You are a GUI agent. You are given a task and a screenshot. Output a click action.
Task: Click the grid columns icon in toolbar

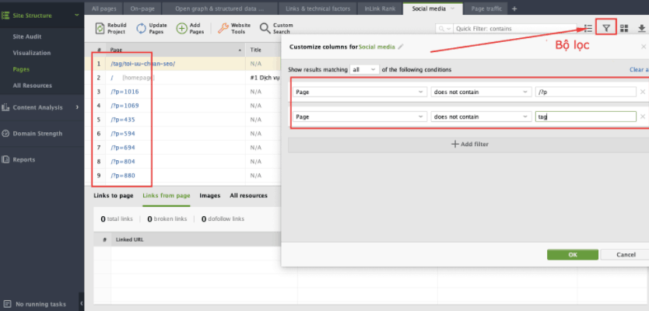[624, 28]
